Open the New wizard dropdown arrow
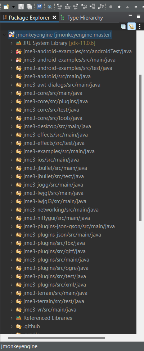Viewport: 144px width, 351px height. click(x=13, y=7)
